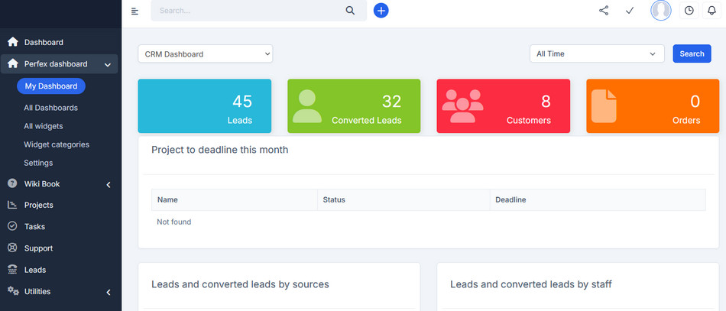726x311 pixels.
Task: Click the document icon on Orders card
Action: pyautogui.click(x=604, y=106)
